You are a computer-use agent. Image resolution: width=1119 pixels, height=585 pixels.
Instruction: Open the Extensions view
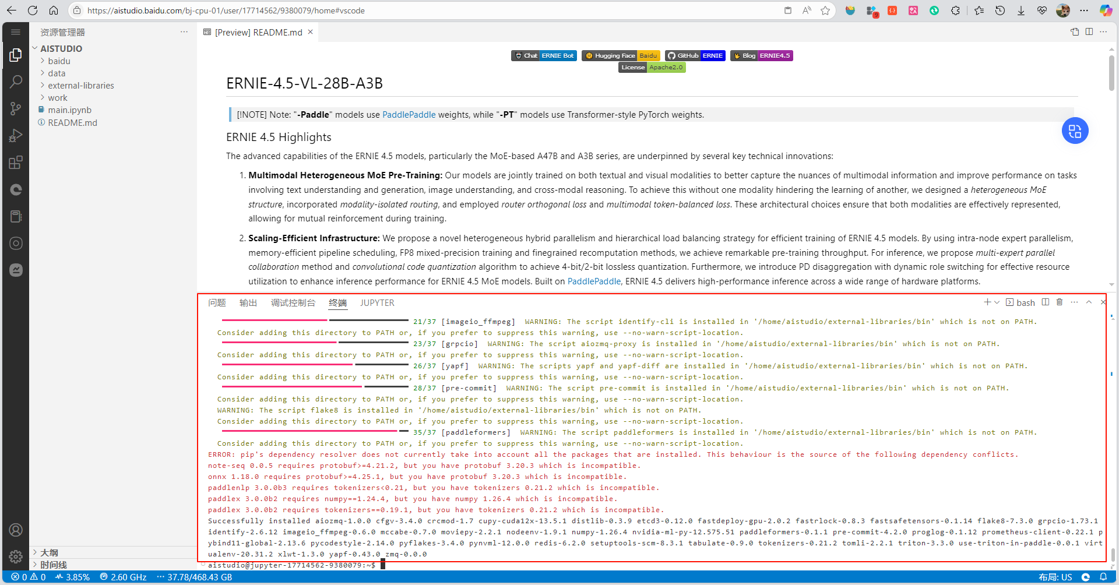tap(16, 163)
